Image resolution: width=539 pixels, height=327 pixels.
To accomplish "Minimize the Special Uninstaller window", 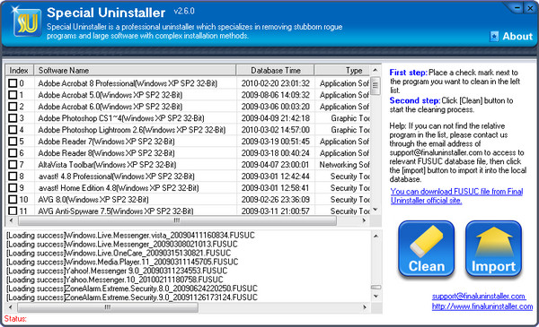I will pos(517,8).
